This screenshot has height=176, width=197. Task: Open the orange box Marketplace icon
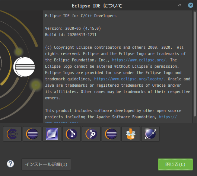tap(131, 134)
